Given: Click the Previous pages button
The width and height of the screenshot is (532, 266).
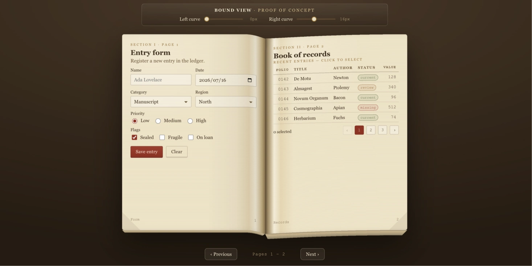Looking at the screenshot, I should (x=221, y=254).
